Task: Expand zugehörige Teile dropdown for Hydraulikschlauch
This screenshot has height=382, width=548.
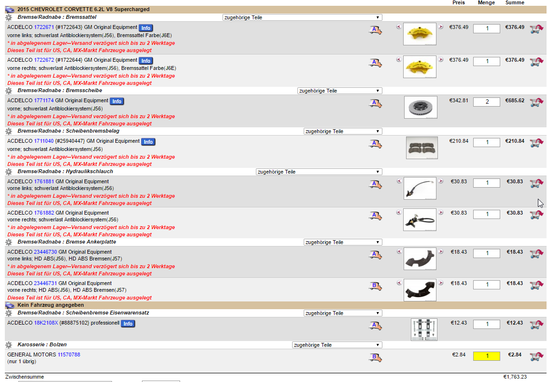Action: 319,172
